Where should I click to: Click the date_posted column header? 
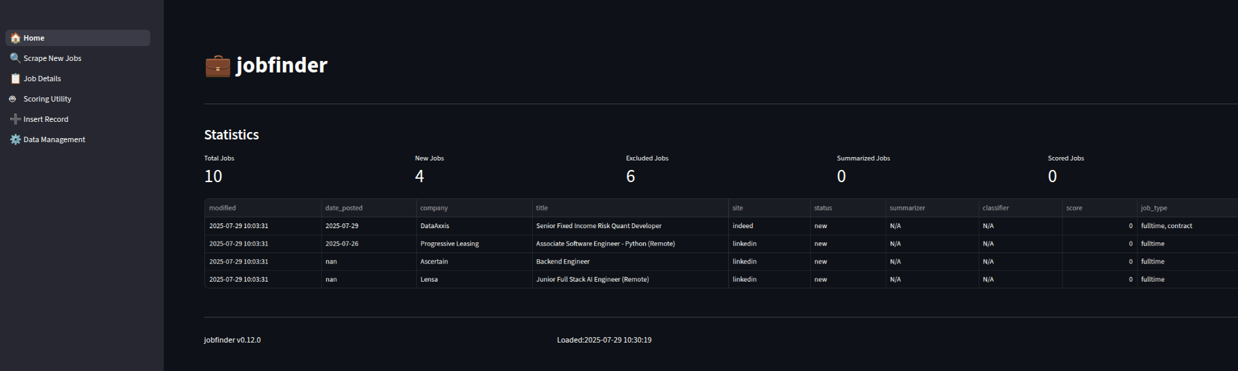pos(344,208)
